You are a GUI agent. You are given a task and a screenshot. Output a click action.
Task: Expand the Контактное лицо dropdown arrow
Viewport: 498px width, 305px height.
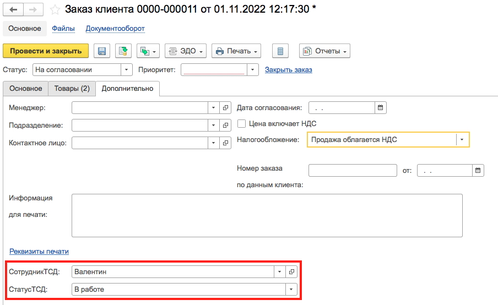pos(213,143)
